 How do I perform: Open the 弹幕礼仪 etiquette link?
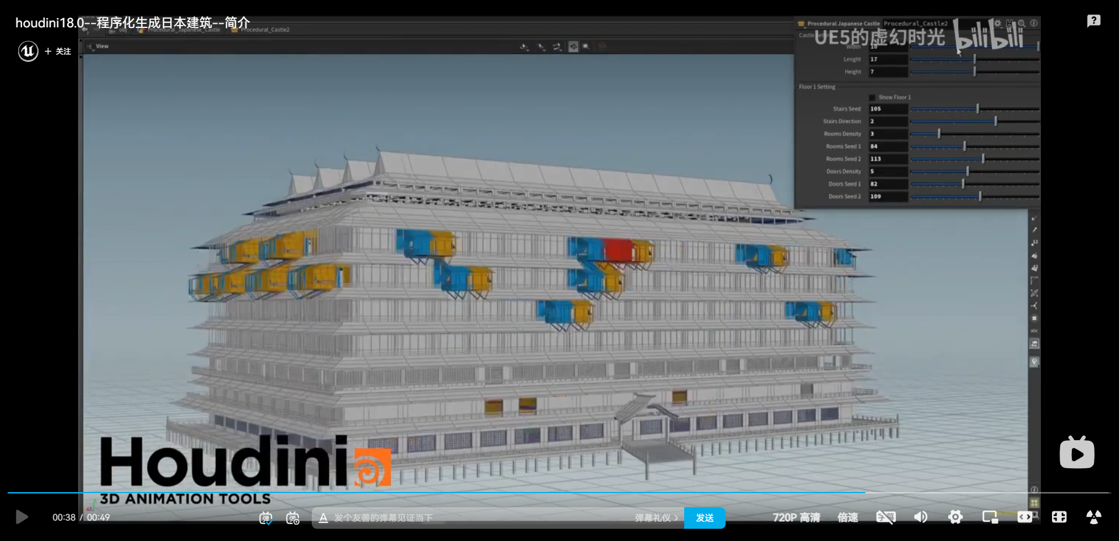click(x=656, y=518)
